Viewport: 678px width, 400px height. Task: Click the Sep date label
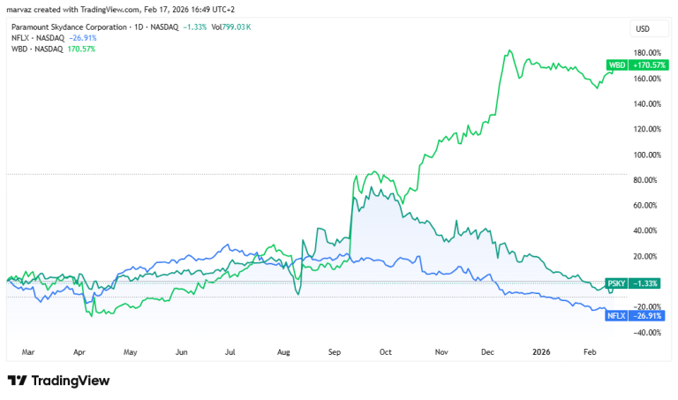click(x=335, y=352)
